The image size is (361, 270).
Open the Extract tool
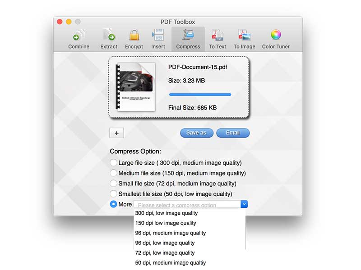pyautogui.click(x=109, y=39)
